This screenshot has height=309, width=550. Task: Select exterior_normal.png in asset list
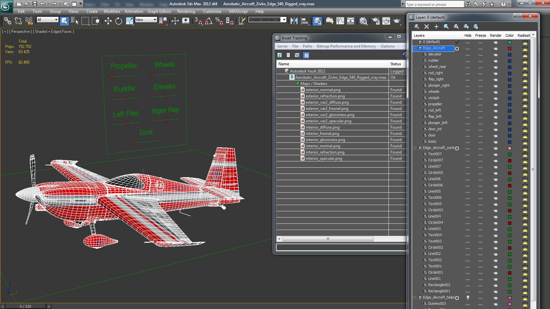pos(323,90)
